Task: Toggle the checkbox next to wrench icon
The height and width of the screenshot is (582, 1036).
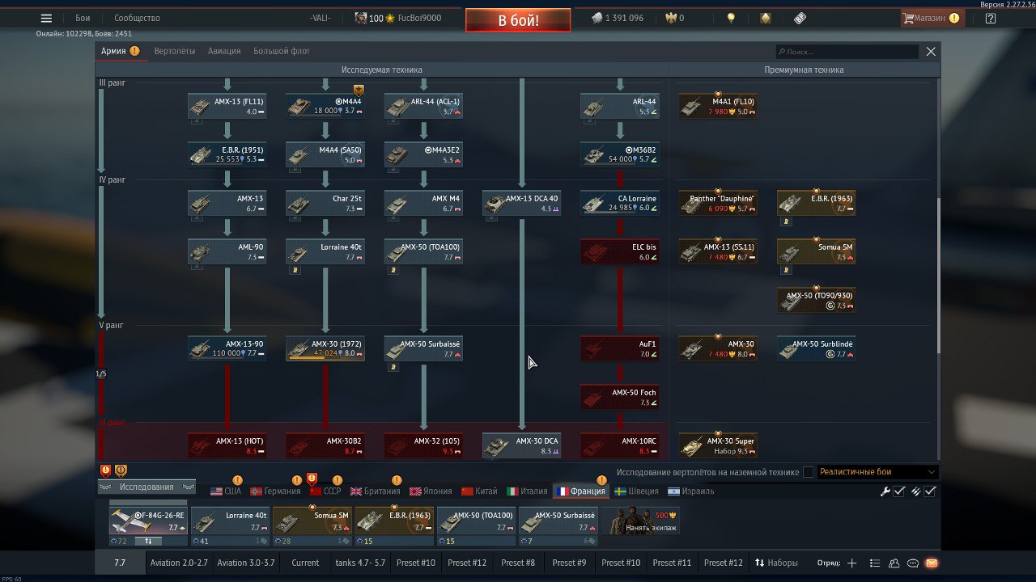Action: 899,491
